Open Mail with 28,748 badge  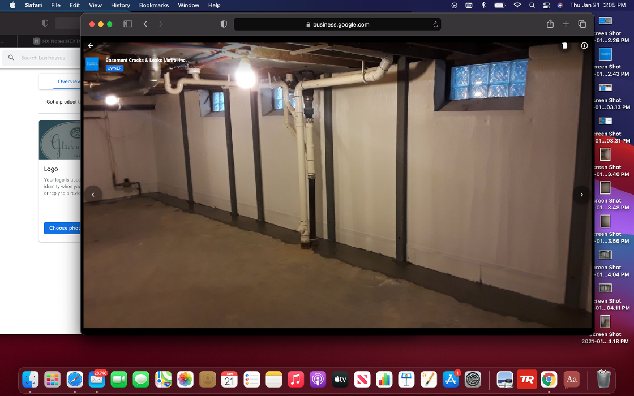pos(97,380)
